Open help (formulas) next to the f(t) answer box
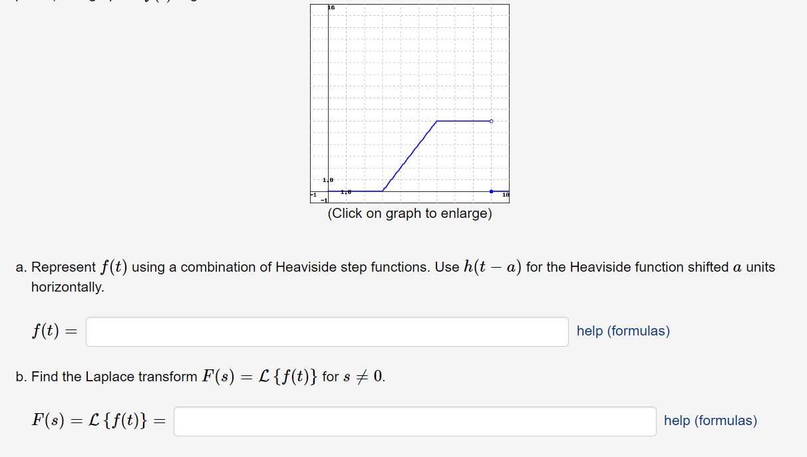This screenshot has width=807, height=457. coord(622,331)
